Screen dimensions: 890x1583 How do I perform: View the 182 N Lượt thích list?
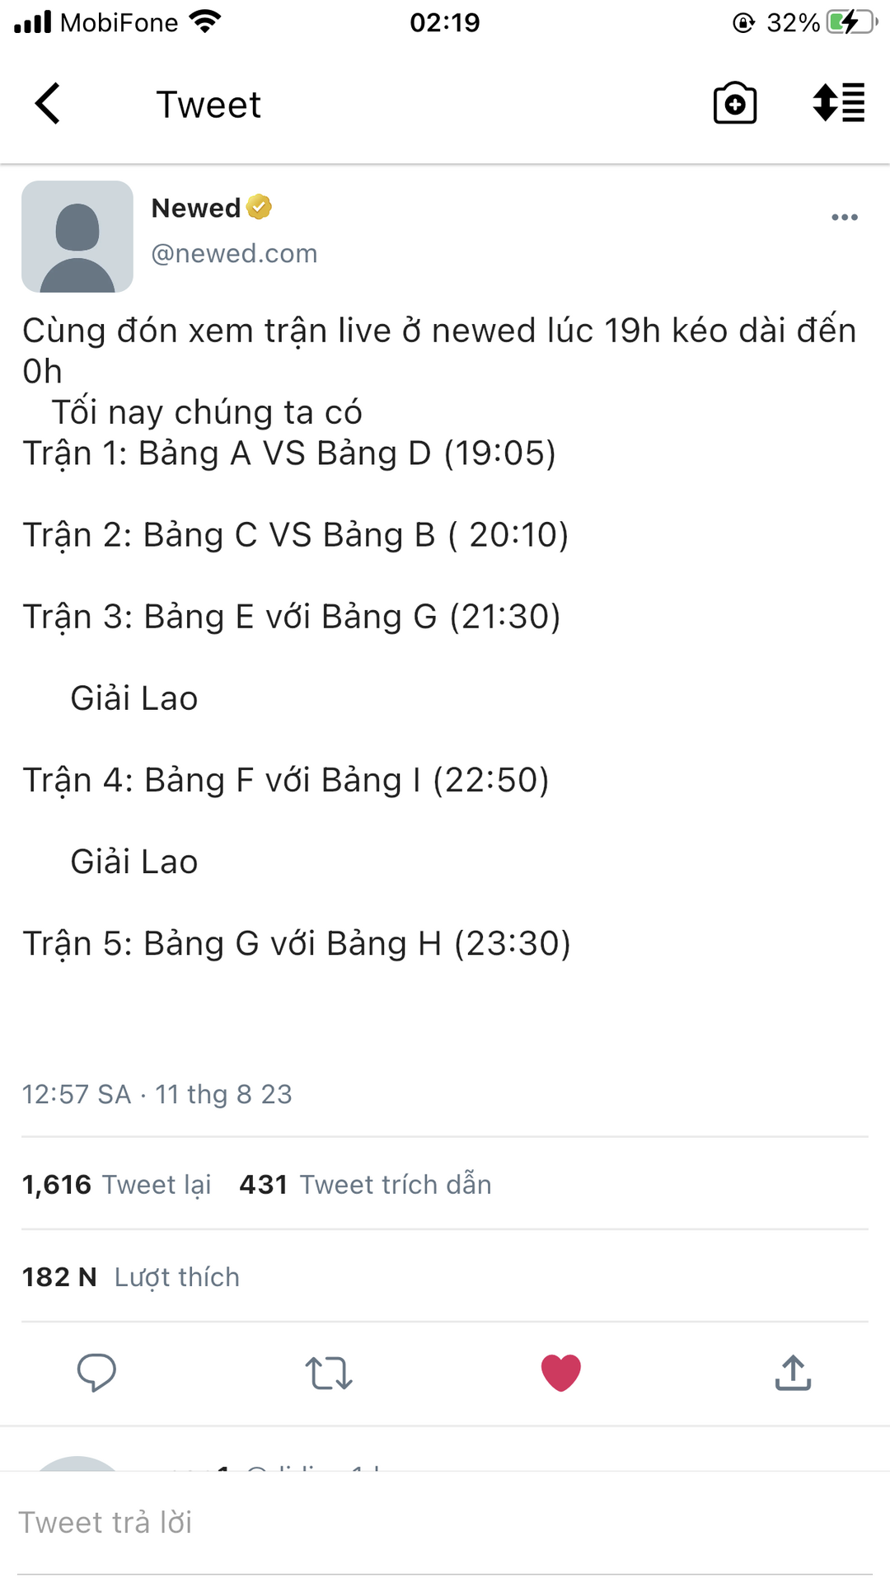130,1276
